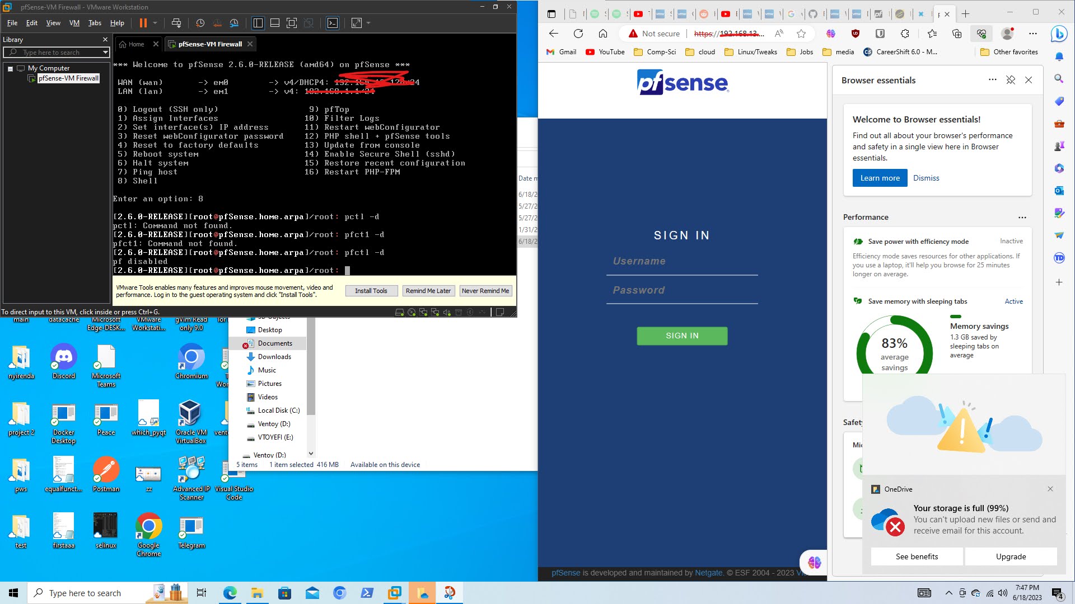Image resolution: width=1075 pixels, height=604 pixels.
Task: Take a snapshot of the virtual machine
Action: tap(199, 23)
